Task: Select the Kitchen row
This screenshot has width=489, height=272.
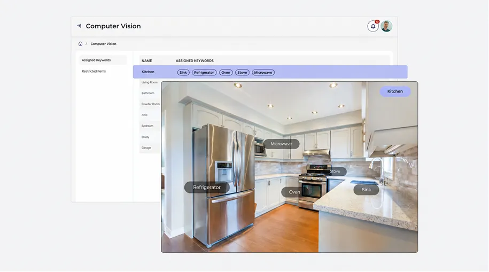Action: pos(270,72)
